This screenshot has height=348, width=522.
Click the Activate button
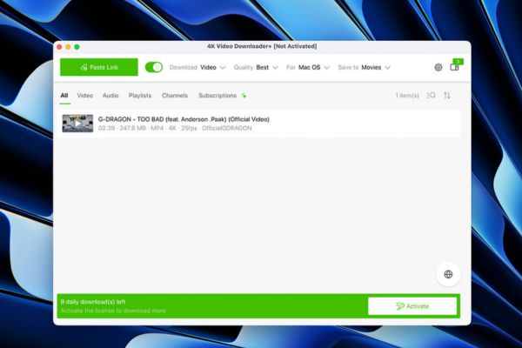click(x=412, y=306)
